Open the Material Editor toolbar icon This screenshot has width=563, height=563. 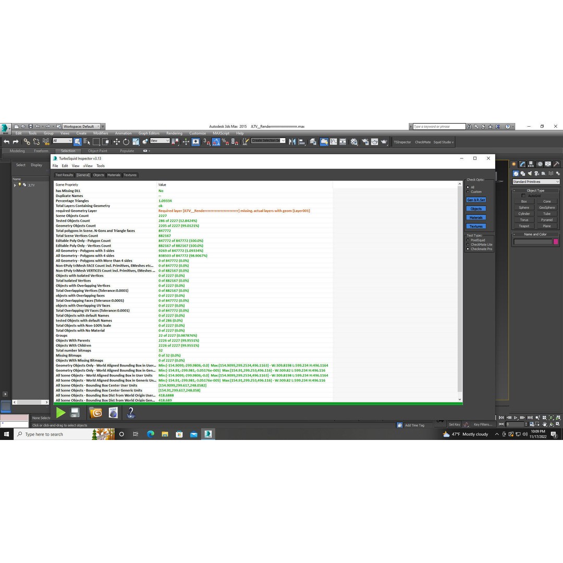(354, 142)
